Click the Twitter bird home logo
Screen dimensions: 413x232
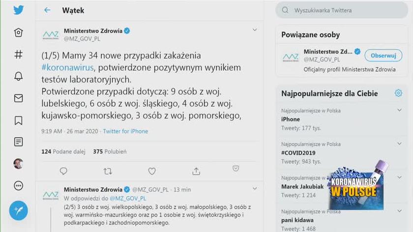18,10
